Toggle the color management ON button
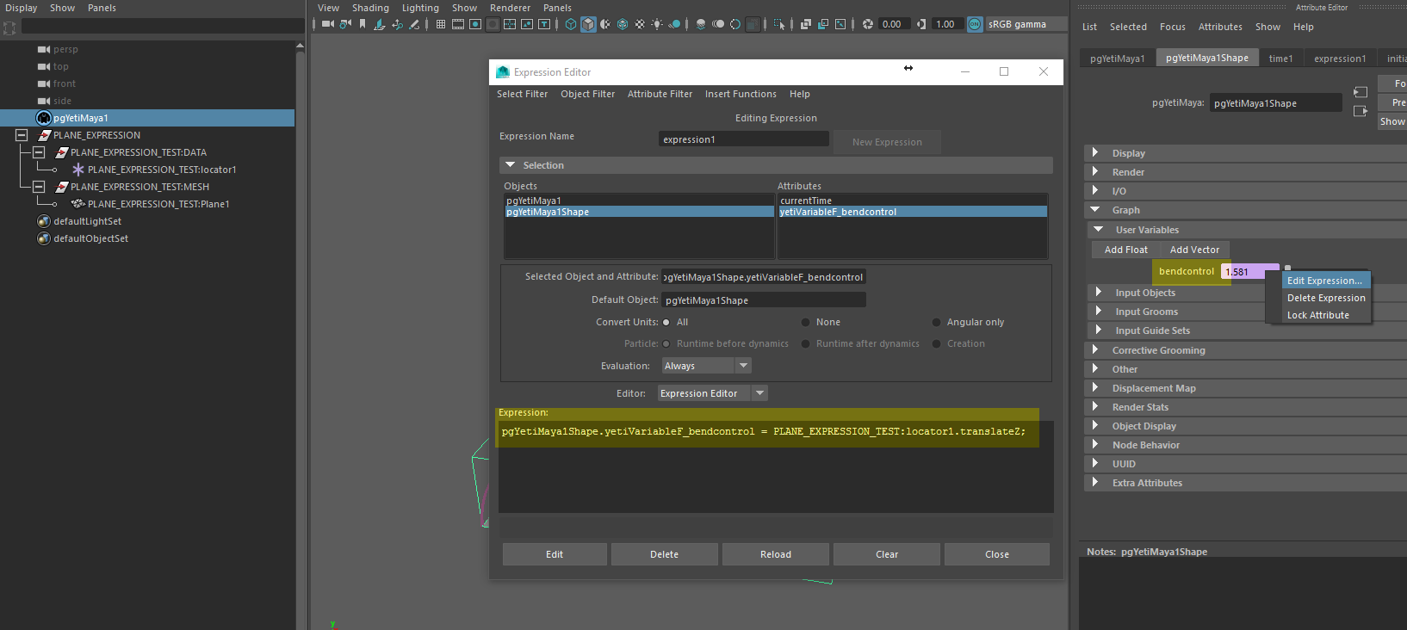Viewport: 1407px width, 630px height. point(975,24)
